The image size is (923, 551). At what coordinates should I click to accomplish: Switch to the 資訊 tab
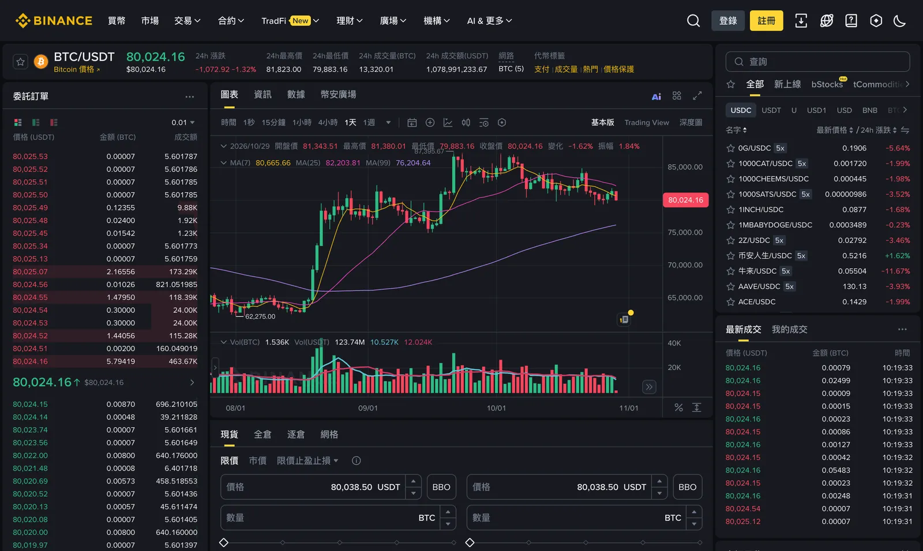point(262,95)
